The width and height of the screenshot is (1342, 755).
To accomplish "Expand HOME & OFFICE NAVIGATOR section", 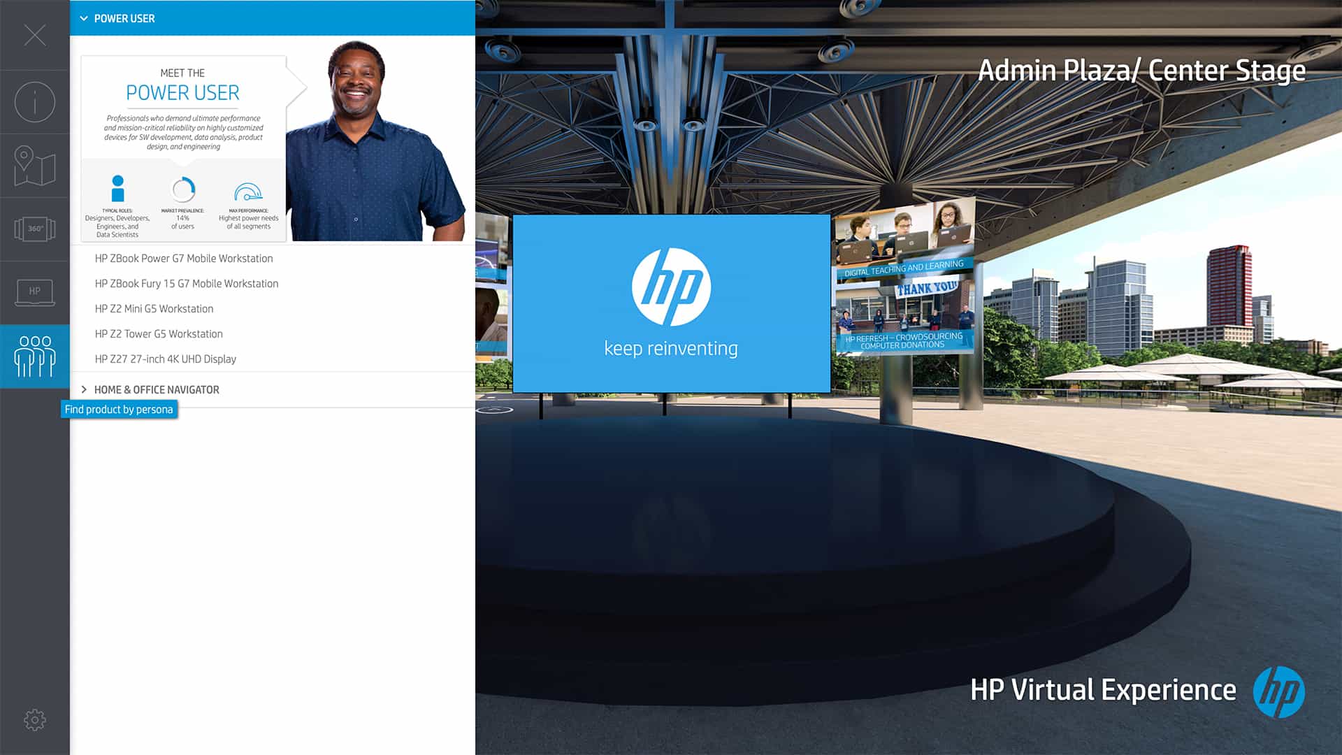I will pyautogui.click(x=273, y=389).
